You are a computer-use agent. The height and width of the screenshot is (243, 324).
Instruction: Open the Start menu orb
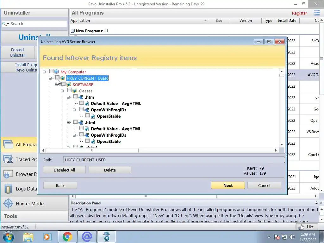8,237
